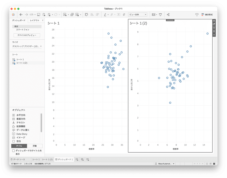The height and width of the screenshot is (178, 227).
Task: Duplicate the sheet using toolbar icon
Action: click(x=72, y=15)
